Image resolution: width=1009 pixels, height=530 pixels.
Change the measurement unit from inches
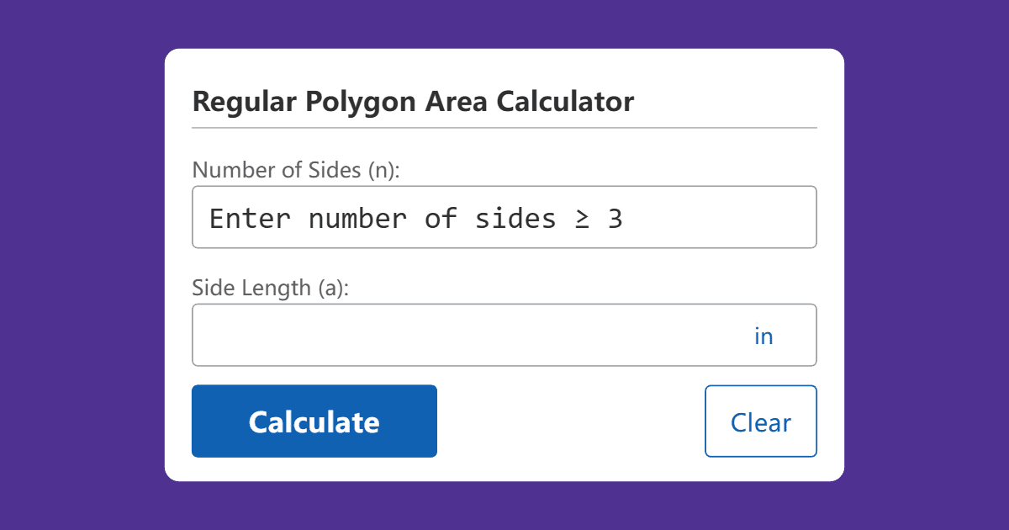click(x=763, y=335)
